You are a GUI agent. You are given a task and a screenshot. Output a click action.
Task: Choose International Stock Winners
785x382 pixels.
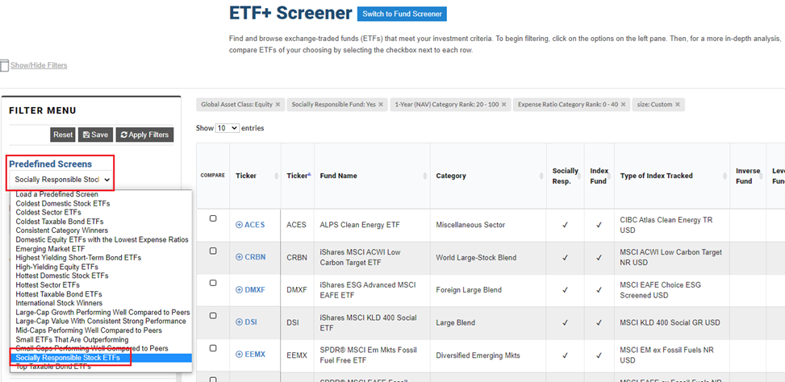101,303
